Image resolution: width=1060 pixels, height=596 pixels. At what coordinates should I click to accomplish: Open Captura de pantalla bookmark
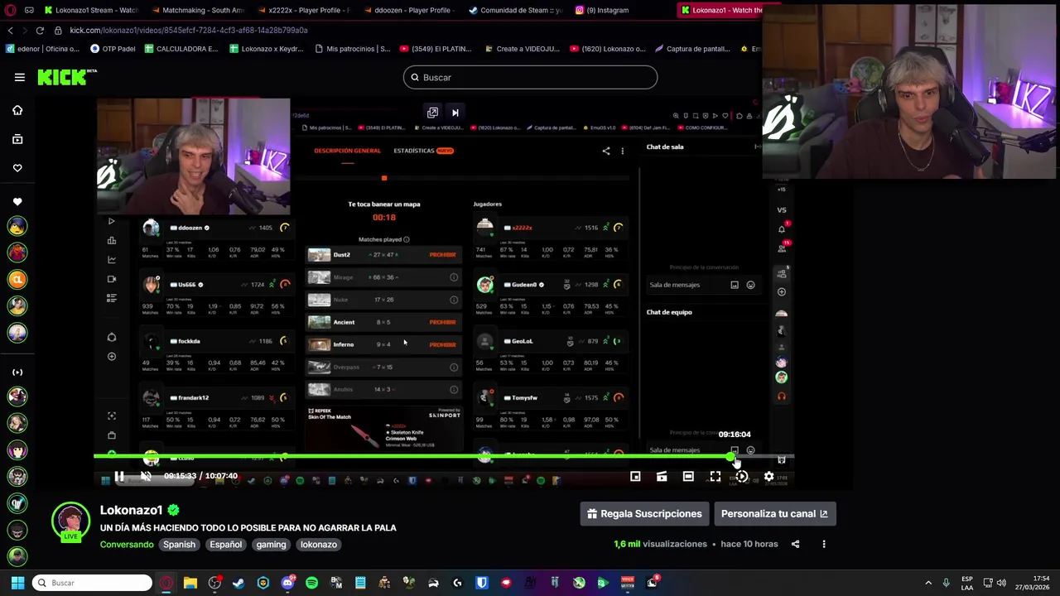click(692, 49)
